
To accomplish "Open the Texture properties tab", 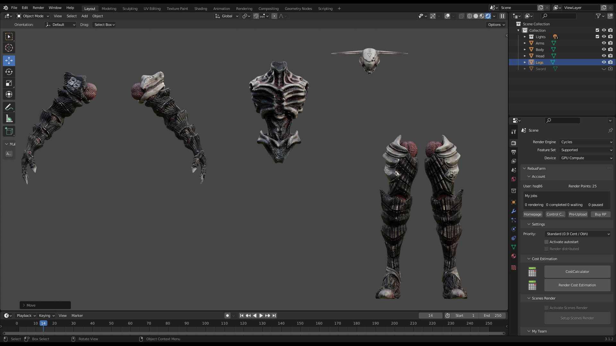I will tap(514, 268).
